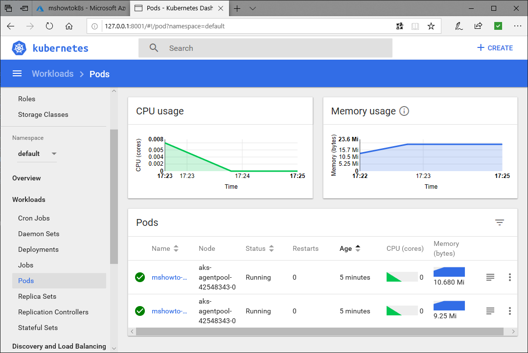528x353 pixels.
Task: Click the browser back arrow
Action: (11, 26)
